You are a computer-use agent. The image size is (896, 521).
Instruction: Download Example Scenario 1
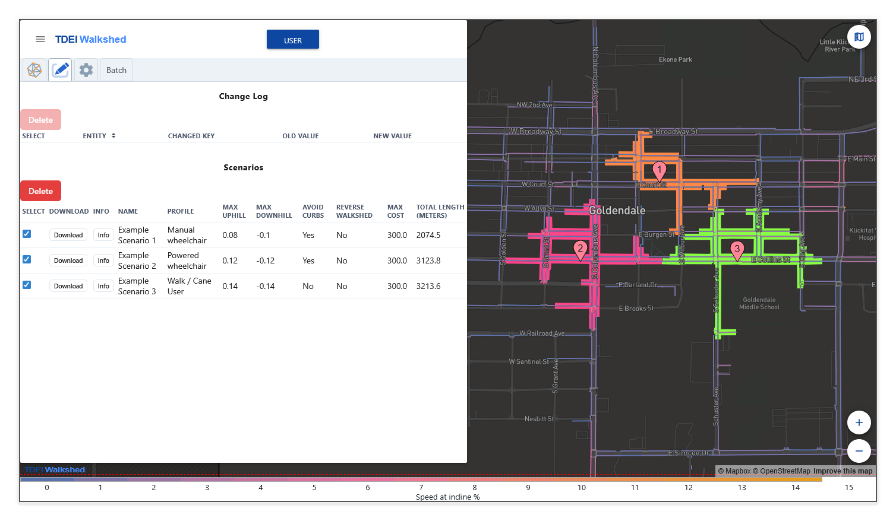pyautogui.click(x=68, y=235)
